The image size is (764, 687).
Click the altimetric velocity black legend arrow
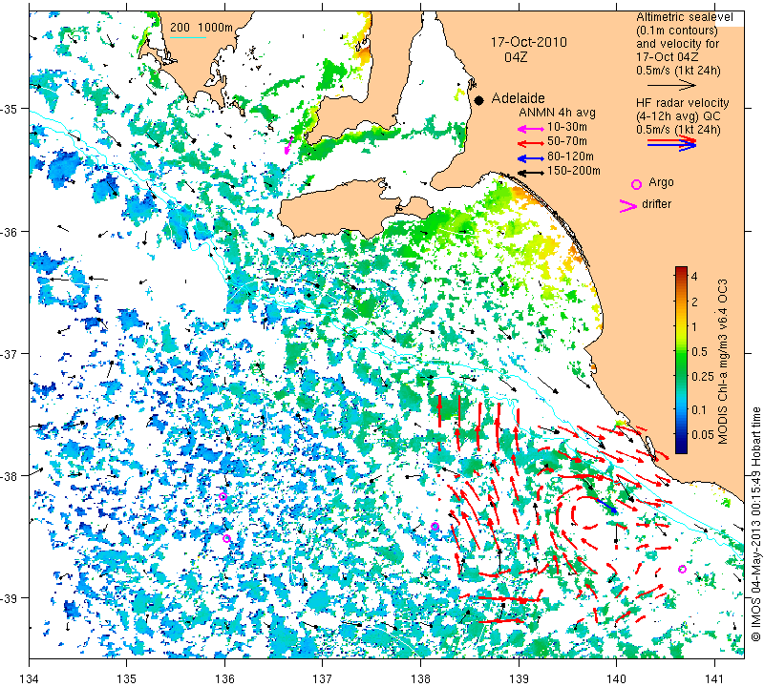(672, 85)
